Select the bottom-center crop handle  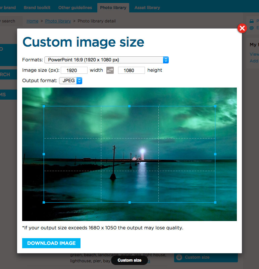[129, 202]
